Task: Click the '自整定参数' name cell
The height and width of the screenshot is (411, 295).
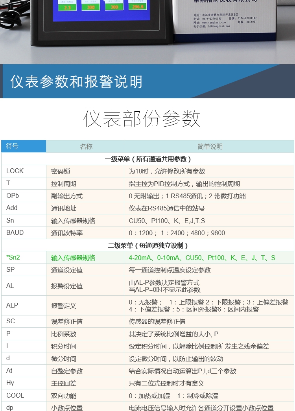Action: [x=85, y=371]
